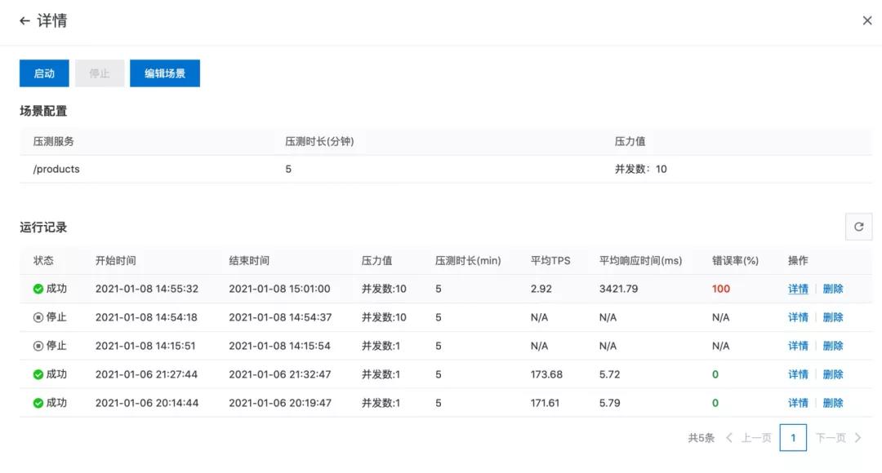Click the 压测时长(分钟) header in 场景配置
This screenshot has height=473, width=882.
[x=319, y=142]
